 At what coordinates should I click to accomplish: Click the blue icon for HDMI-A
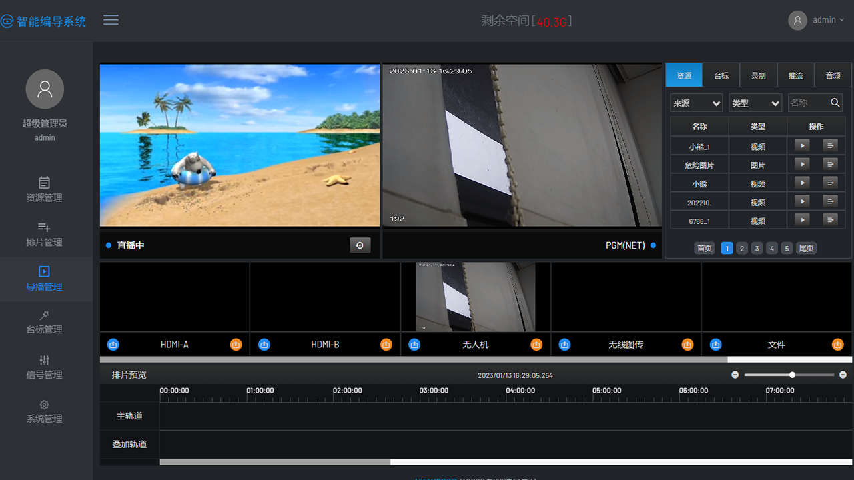(113, 344)
